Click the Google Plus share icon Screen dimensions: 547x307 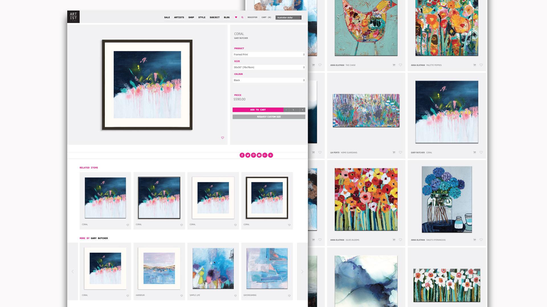265,155
